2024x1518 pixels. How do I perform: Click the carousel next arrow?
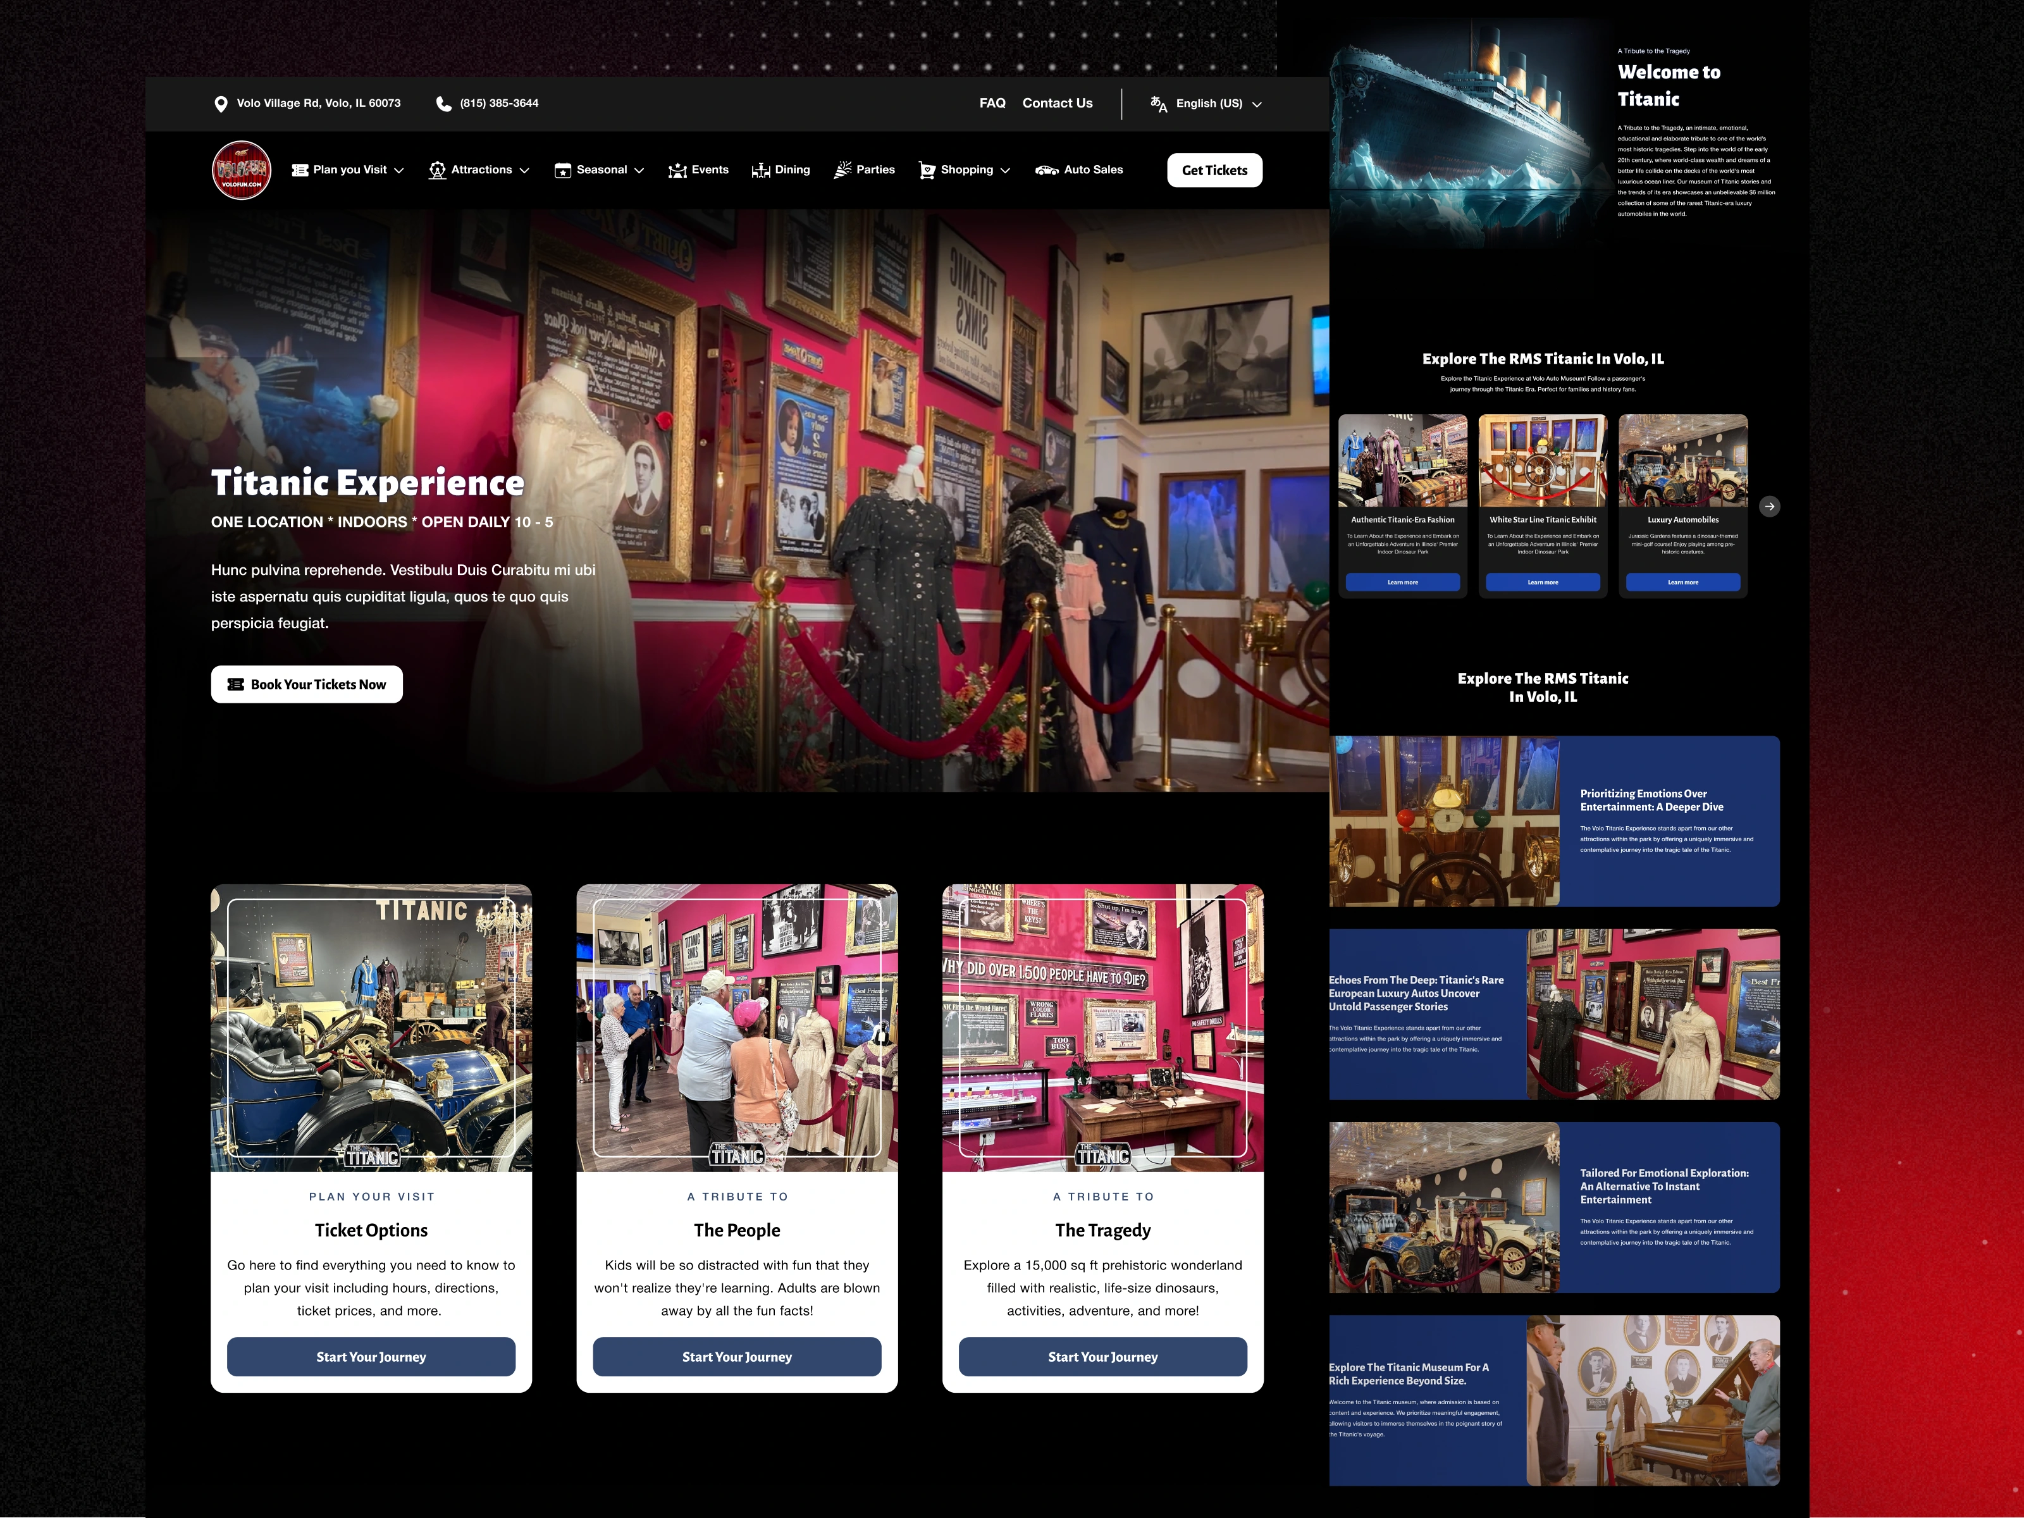pos(1770,506)
